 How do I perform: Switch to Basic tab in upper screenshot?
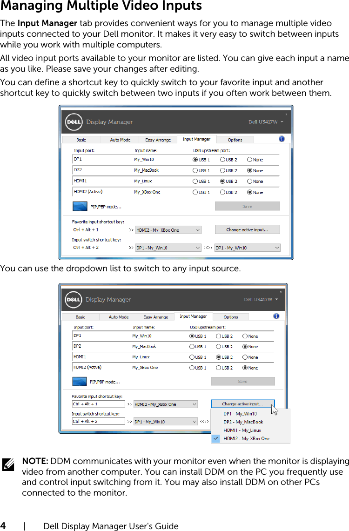pyautogui.click(x=81, y=140)
